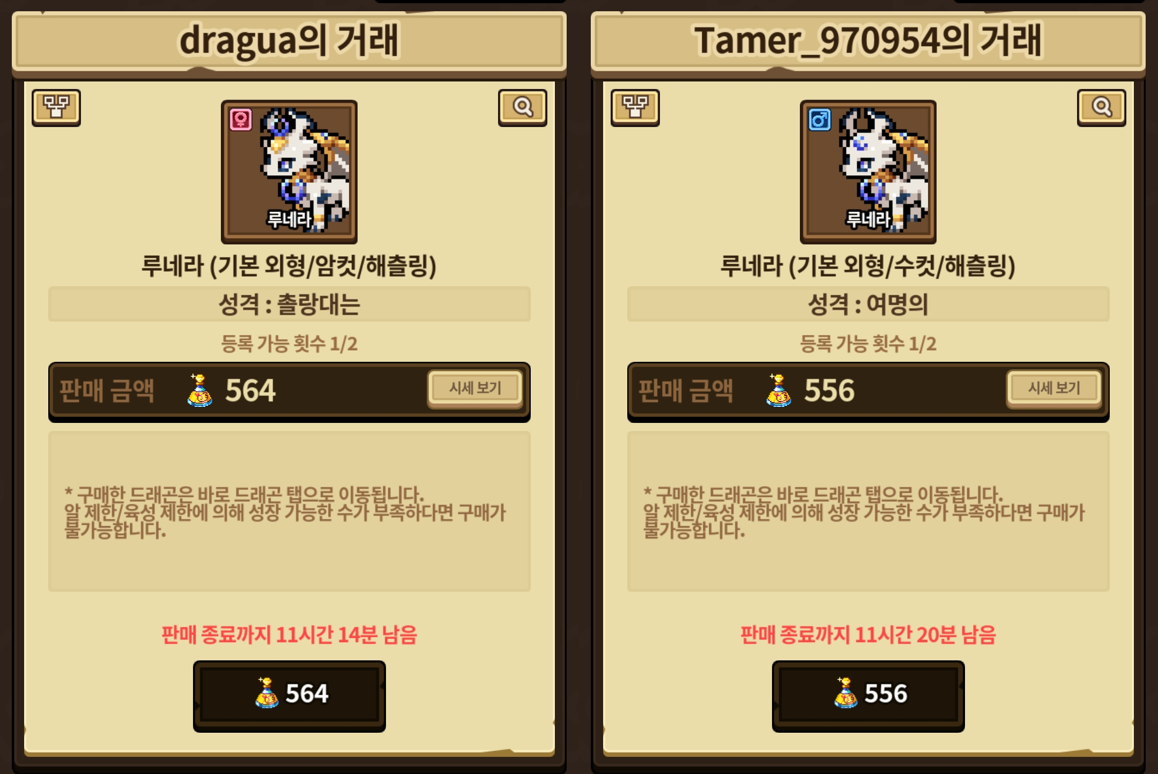
Task: Select the female 루네라 dragon thumbnail
Action: click(289, 172)
